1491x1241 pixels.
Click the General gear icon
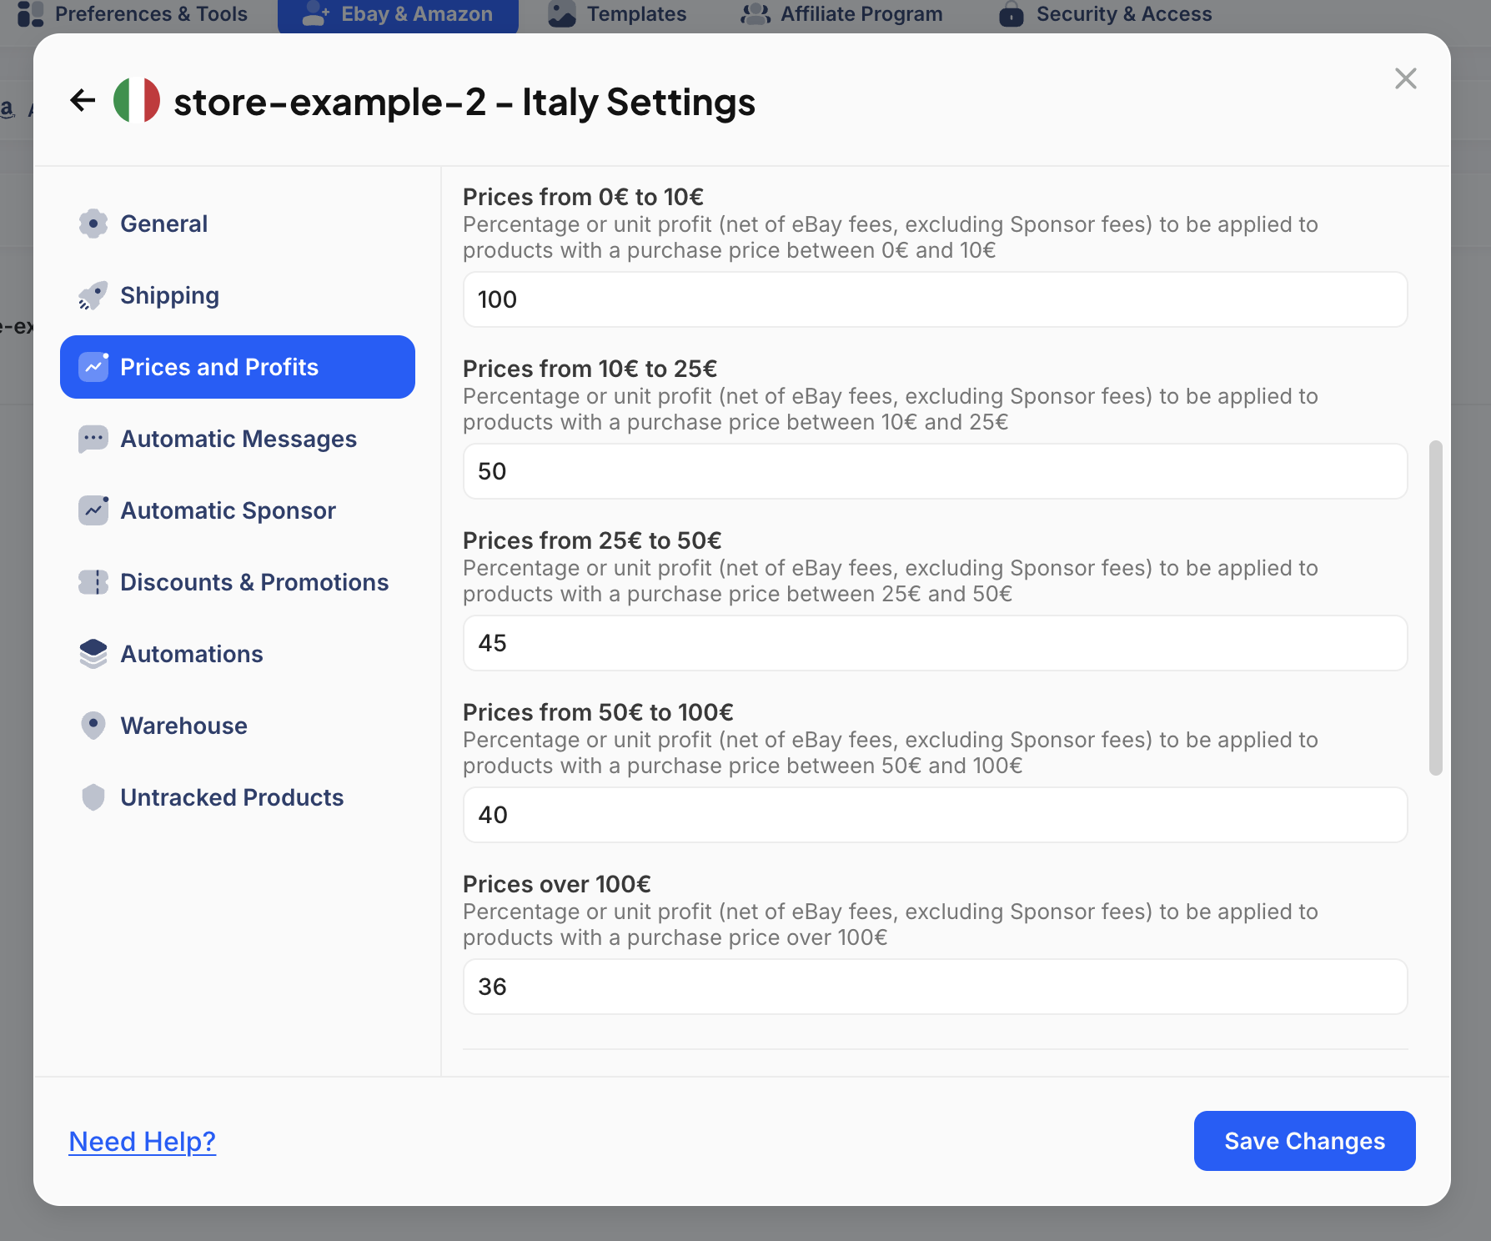(x=93, y=224)
